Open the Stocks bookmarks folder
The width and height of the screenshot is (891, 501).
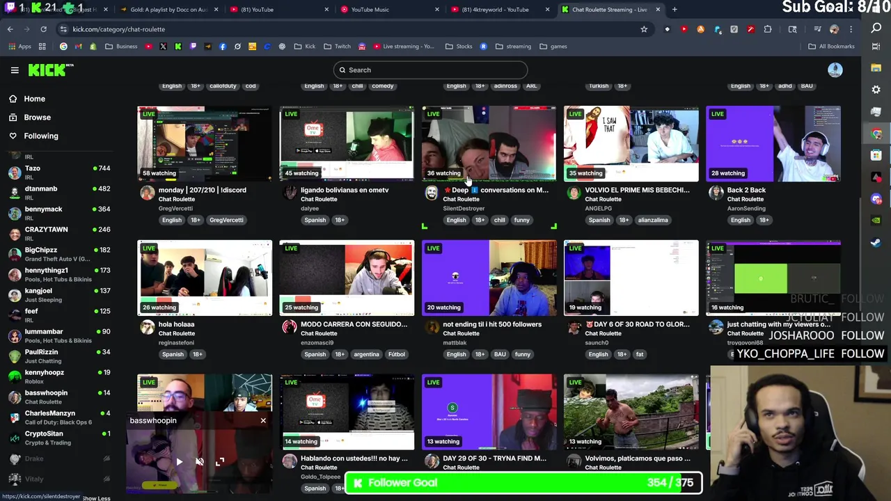click(x=459, y=47)
